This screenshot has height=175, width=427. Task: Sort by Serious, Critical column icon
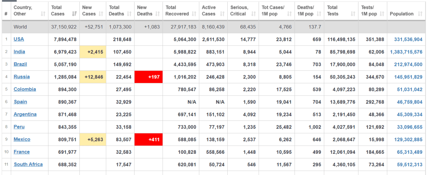coord(253,14)
